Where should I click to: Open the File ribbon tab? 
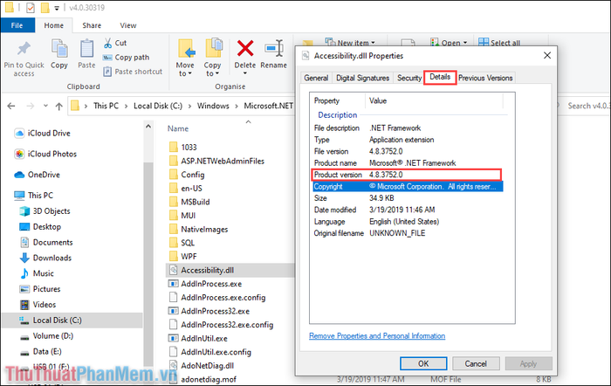pos(17,25)
